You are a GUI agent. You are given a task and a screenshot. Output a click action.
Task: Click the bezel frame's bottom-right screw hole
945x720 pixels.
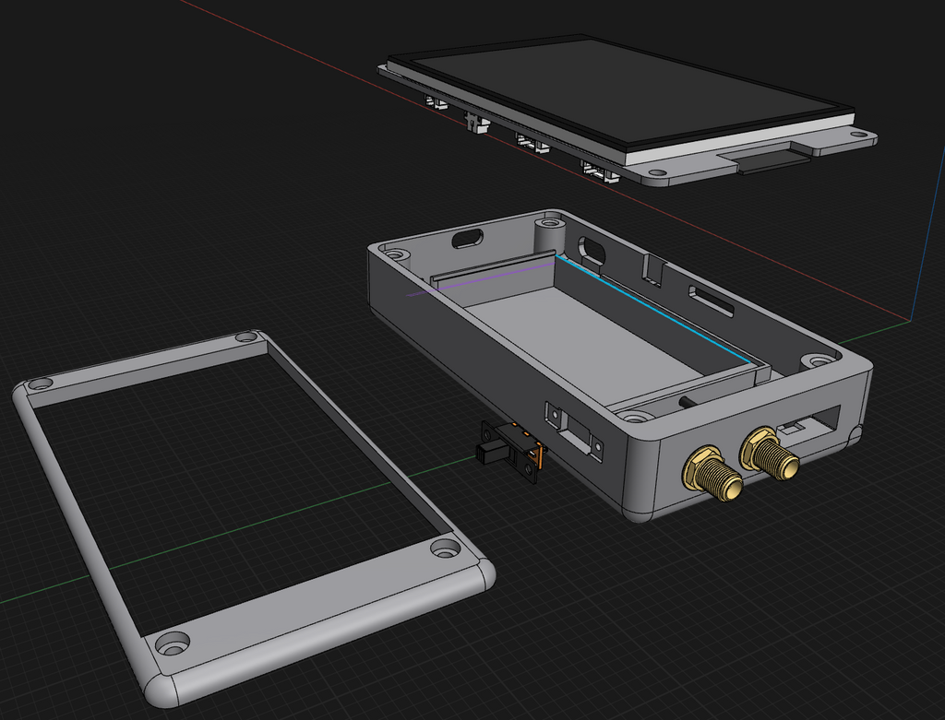tap(446, 549)
